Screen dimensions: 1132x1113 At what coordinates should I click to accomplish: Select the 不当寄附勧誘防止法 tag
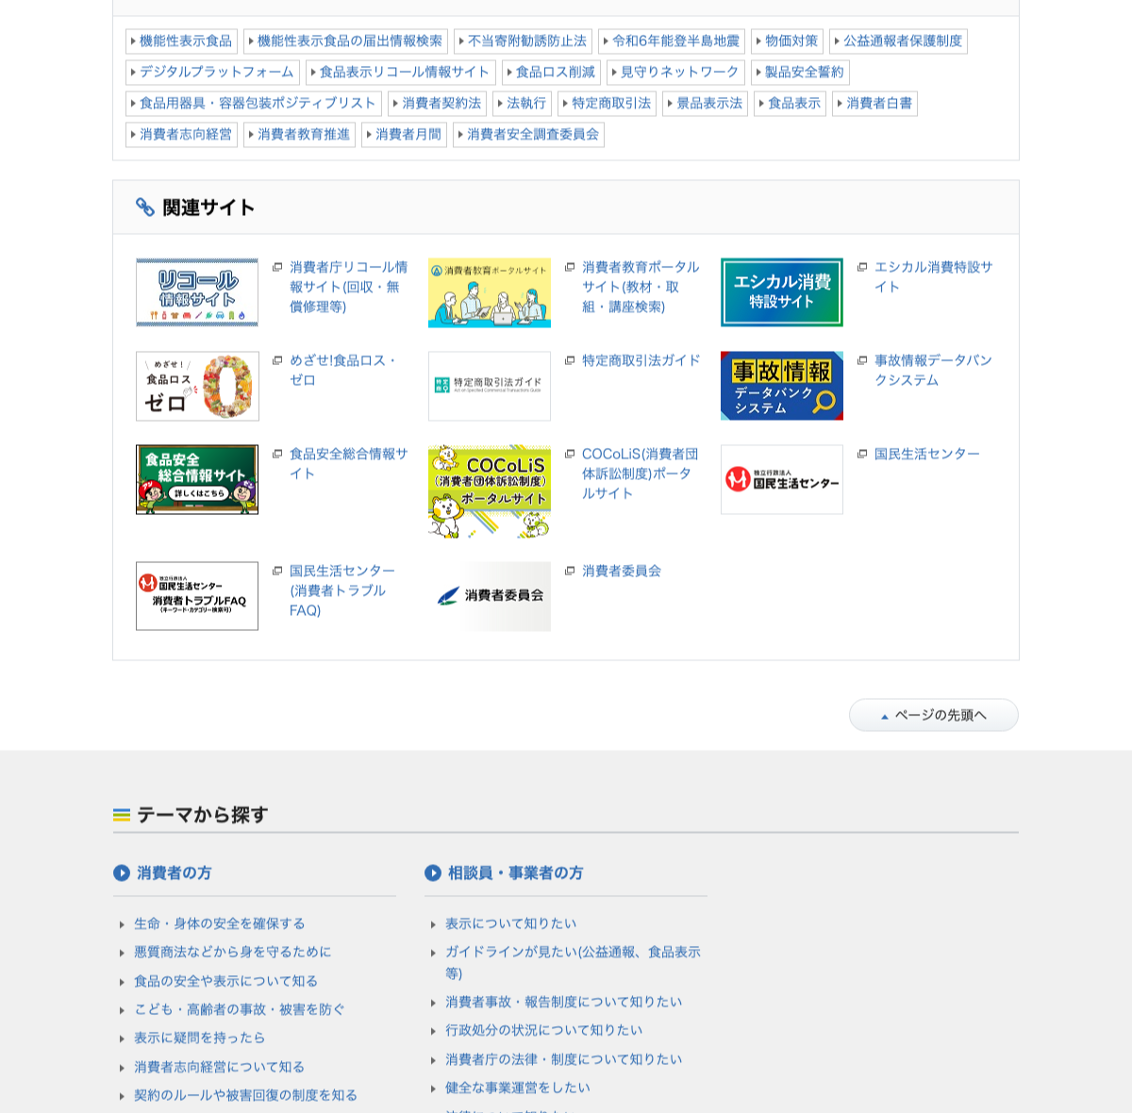(x=524, y=42)
